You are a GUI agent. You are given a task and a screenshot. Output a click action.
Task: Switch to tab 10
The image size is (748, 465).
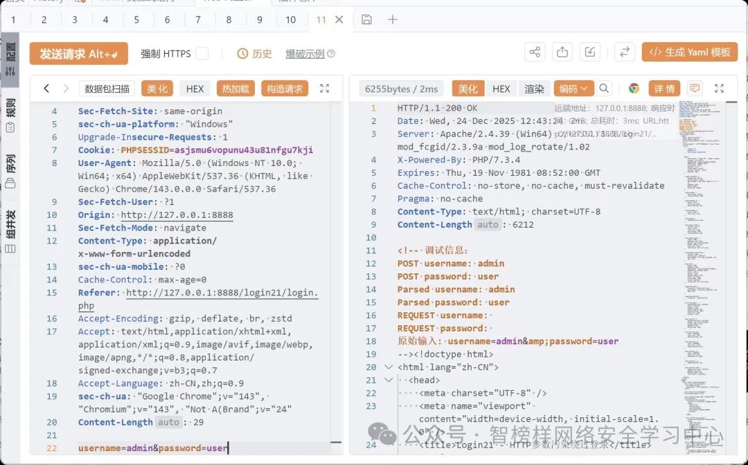290,19
